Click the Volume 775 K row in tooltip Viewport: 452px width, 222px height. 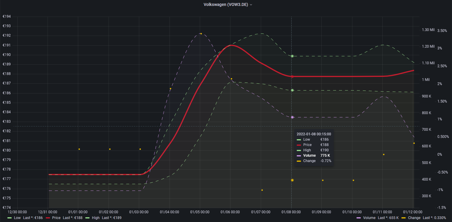[x=314, y=156]
